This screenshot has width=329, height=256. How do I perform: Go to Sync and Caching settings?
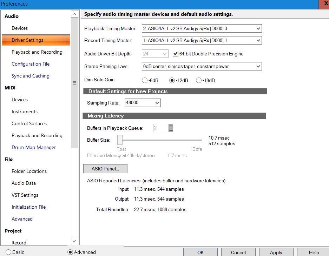[31, 76]
